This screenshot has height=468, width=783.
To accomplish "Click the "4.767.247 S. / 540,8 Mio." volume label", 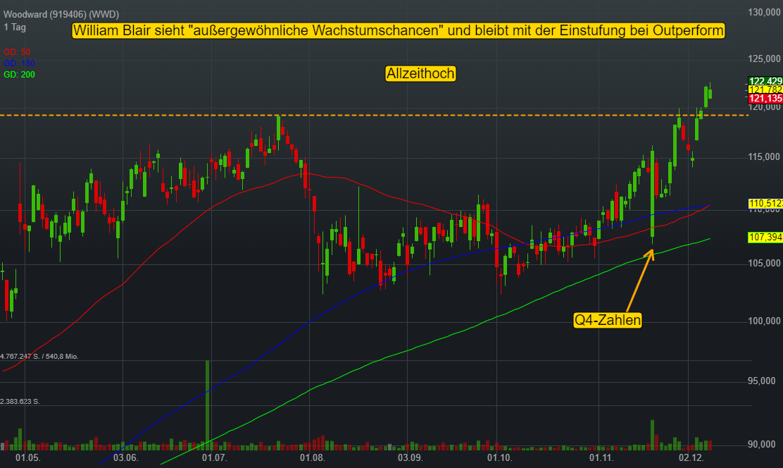I will click(x=39, y=357).
